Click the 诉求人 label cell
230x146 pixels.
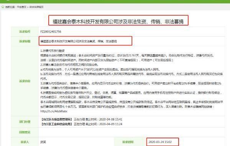pos(25,142)
